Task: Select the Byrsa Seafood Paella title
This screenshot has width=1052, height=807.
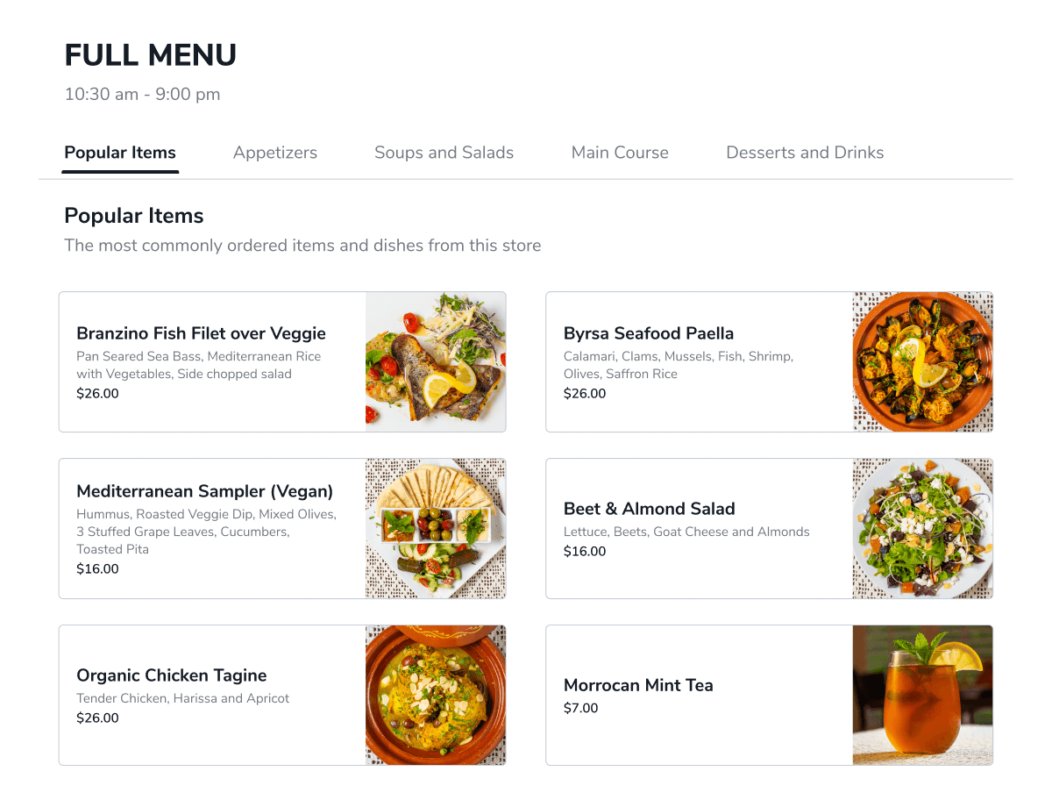Action: click(x=649, y=333)
